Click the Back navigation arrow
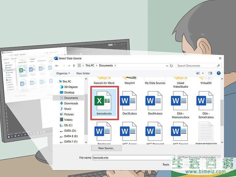 click(x=57, y=65)
